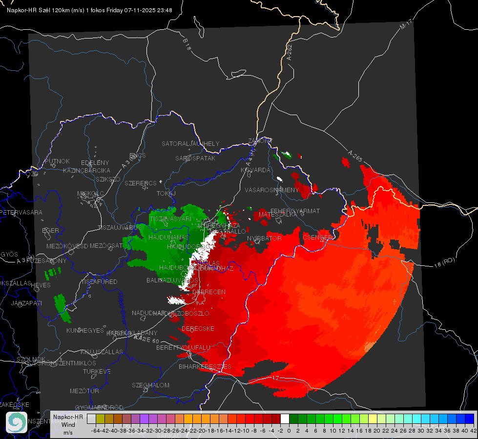Click the VÁSÁROSNAMÉNY city label
The image size is (478, 439).
tap(271, 190)
